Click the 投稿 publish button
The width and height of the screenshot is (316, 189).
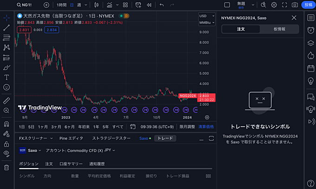coord(309,5)
